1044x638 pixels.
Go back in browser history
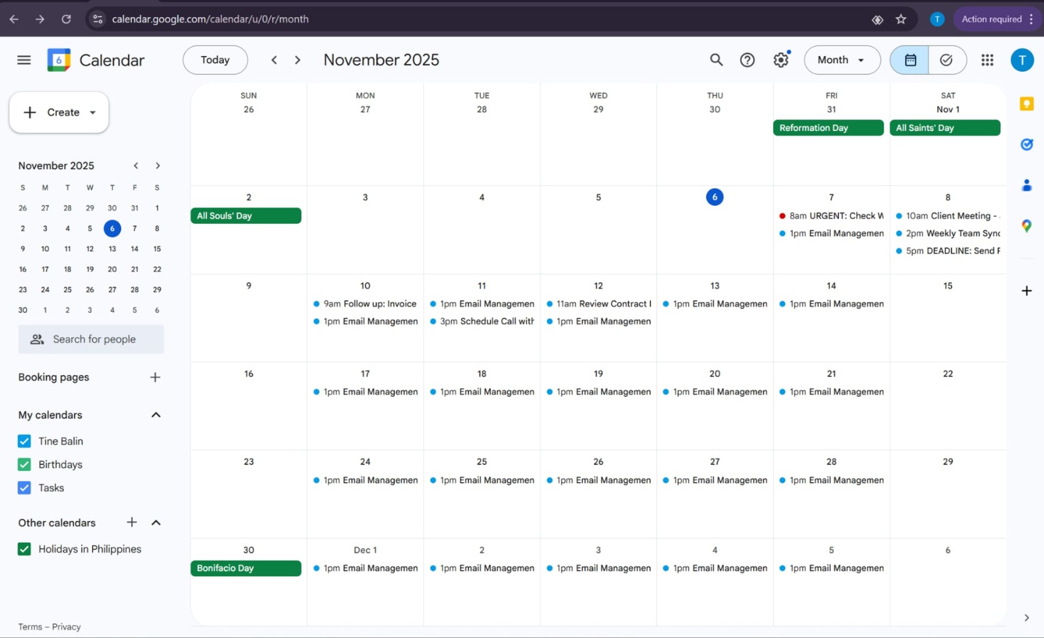click(x=14, y=19)
